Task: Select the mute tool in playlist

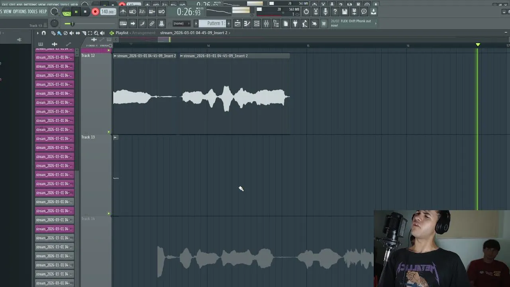Action: pyautogui.click(x=72, y=33)
